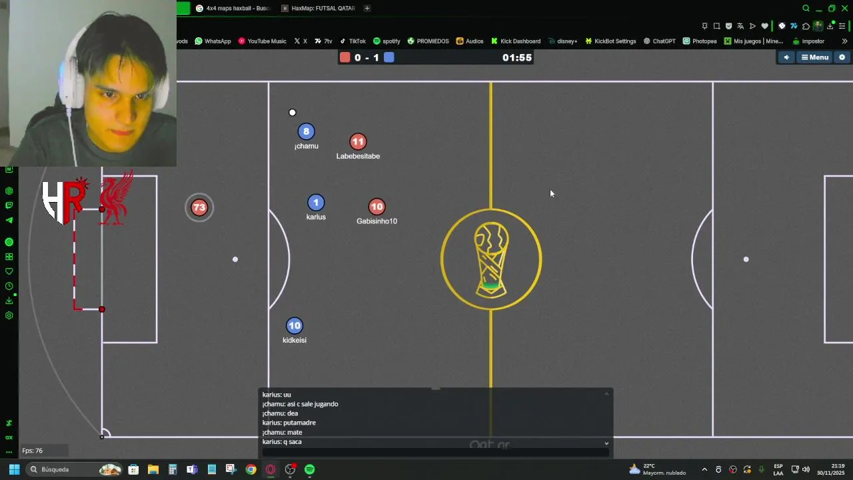
Task: Open the extensions puzzle icon
Action: pos(806,26)
